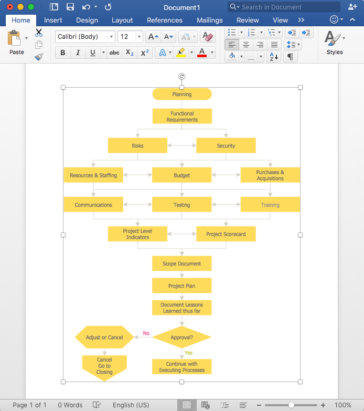Toggle justify text alignment
This screenshot has width=364, height=411.
click(274, 45)
